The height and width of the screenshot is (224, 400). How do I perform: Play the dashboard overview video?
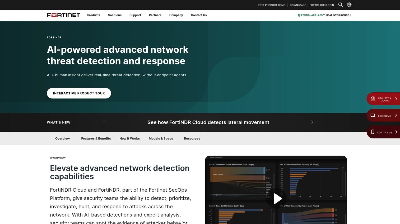tap(277, 199)
